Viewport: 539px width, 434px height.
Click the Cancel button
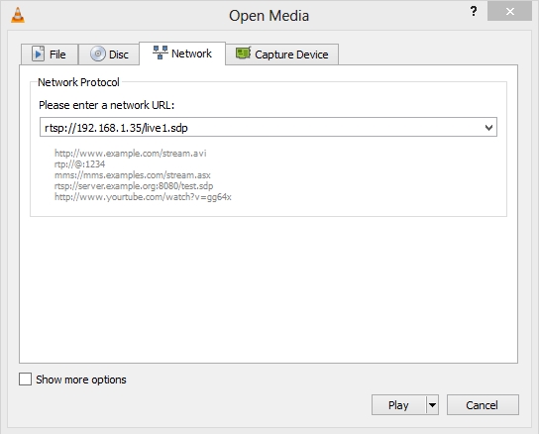(483, 405)
